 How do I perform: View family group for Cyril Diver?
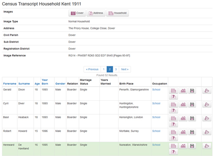point(183,104)
